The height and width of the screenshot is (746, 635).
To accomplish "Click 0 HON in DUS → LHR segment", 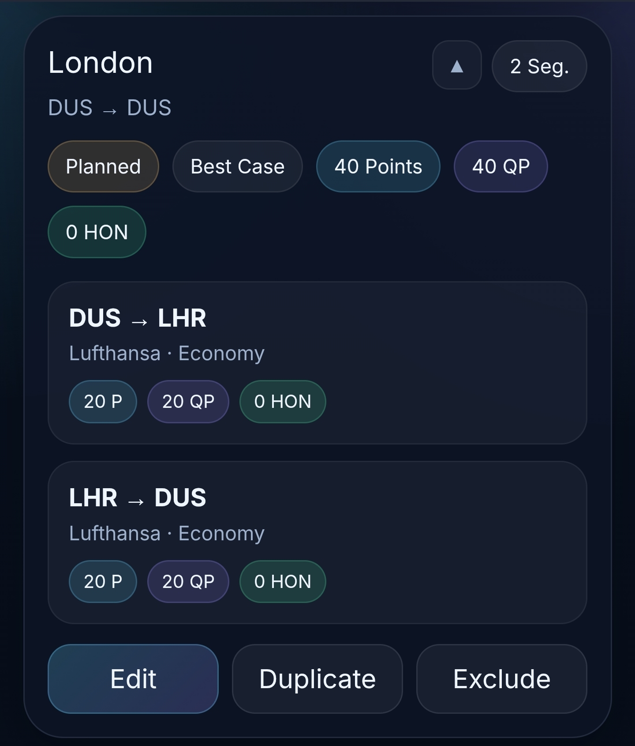I will point(282,401).
